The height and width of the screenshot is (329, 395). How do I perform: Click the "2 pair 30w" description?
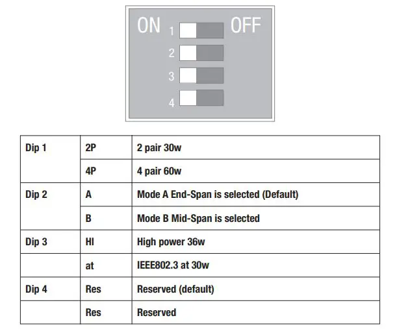click(x=159, y=147)
